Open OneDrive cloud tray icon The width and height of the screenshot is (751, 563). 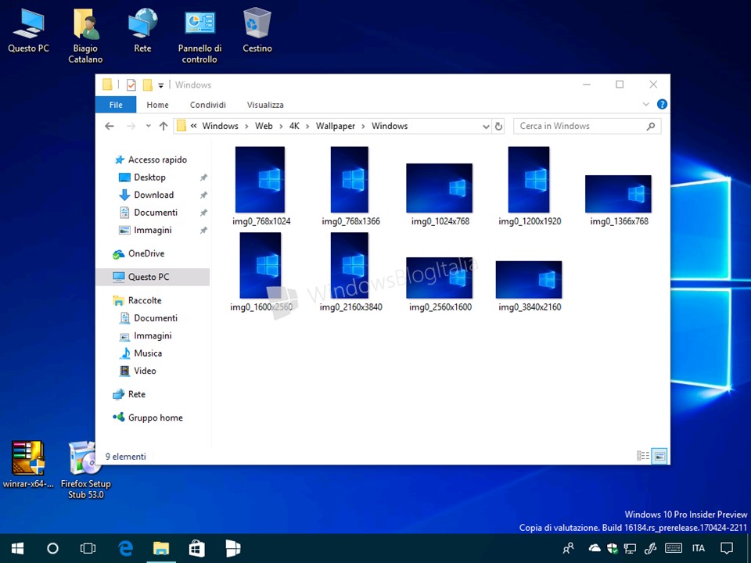coord(595,548)
